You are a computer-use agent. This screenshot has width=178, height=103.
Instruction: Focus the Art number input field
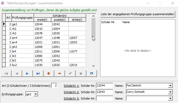(54, 86)
